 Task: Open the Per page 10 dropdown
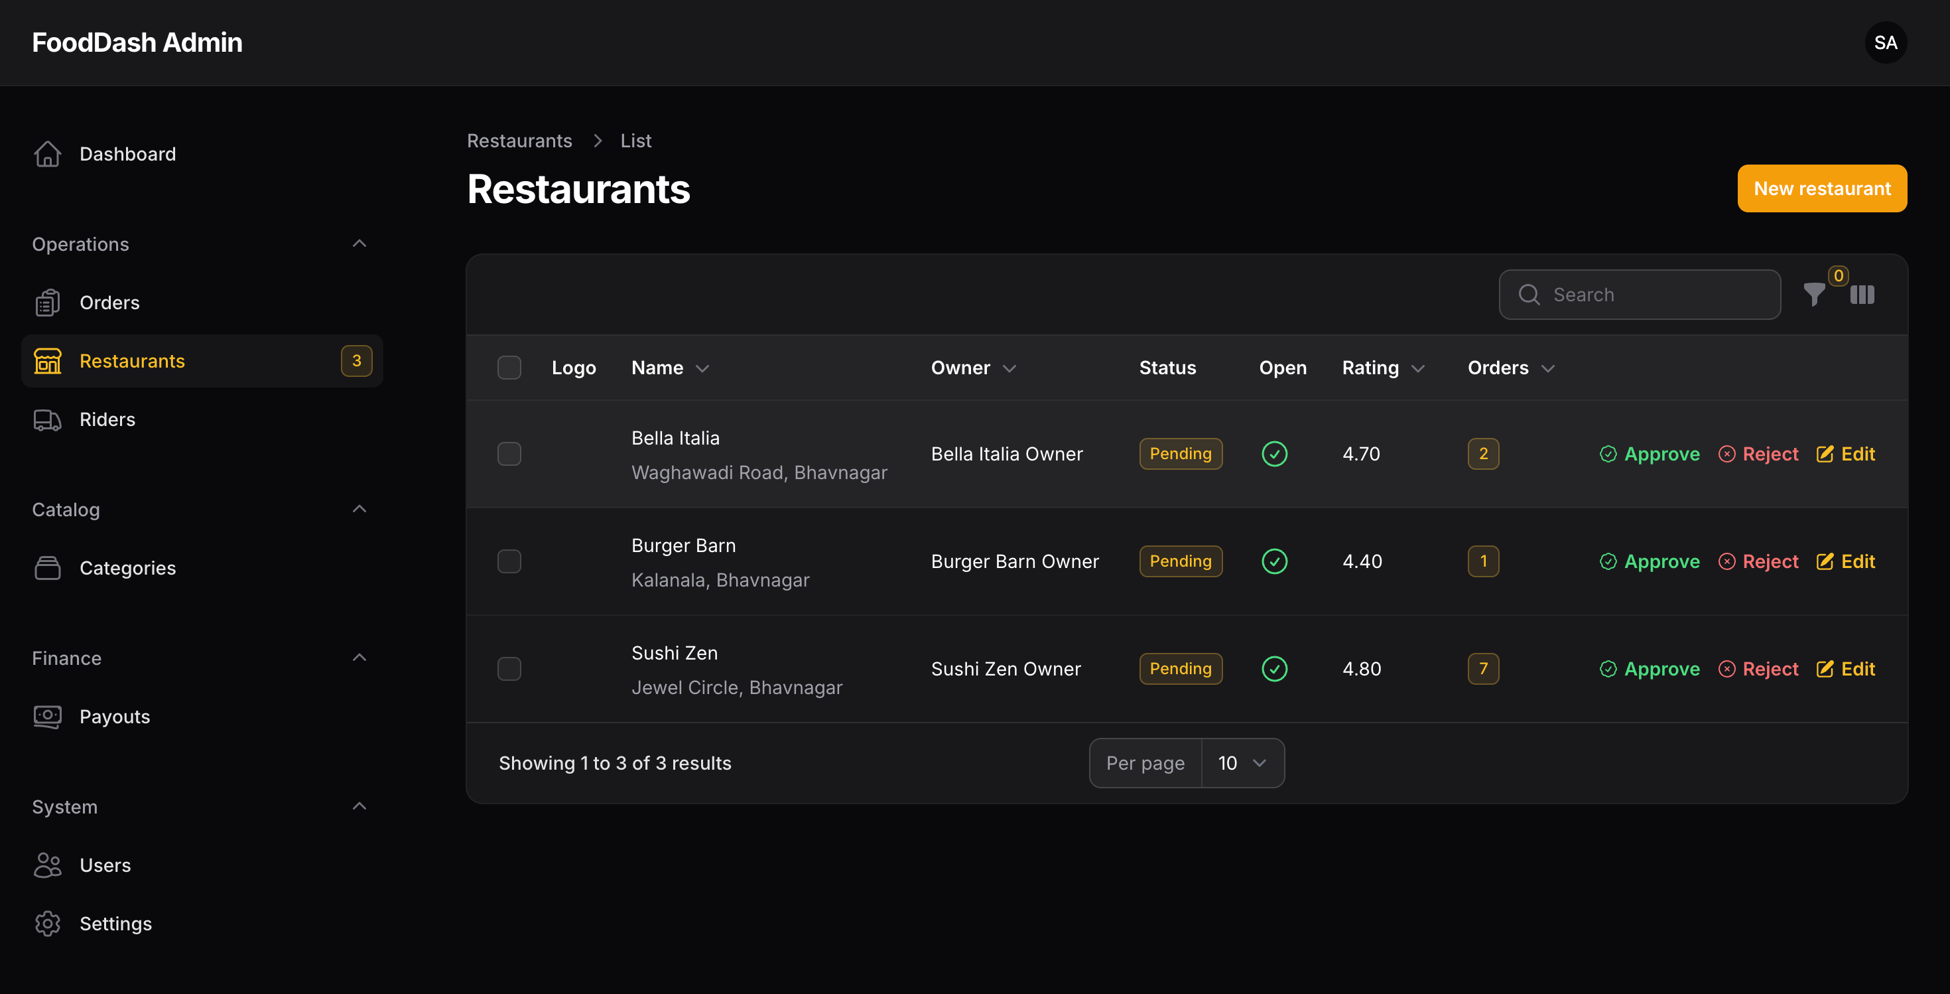pos(1242,763)
